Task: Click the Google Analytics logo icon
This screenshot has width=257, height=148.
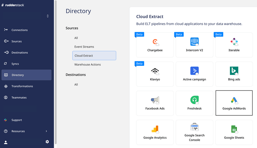Action: [x=155, y=129]
